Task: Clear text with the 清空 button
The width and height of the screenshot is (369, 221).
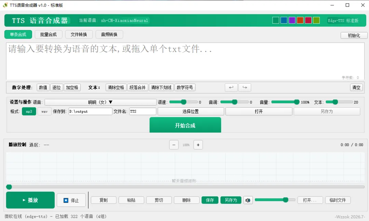Action: point(356,87)
